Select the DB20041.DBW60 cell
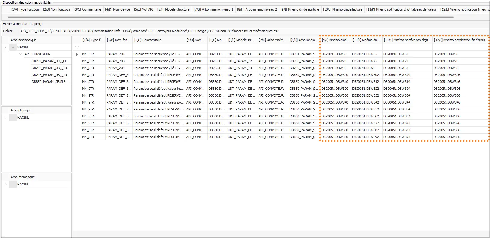The height and width of the screenshot is (238, 490). pos(334,54)
